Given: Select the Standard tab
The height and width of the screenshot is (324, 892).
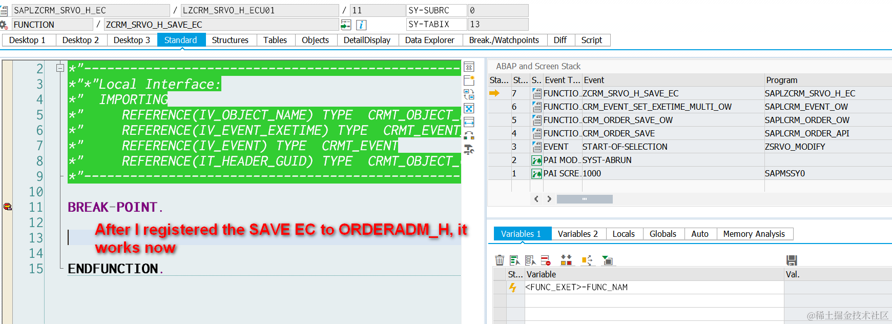Looking at the screenshot, I should click(x=181, y=40).
